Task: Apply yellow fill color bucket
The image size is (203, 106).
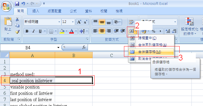Action: pyautogui.click(x=62, y=31)
